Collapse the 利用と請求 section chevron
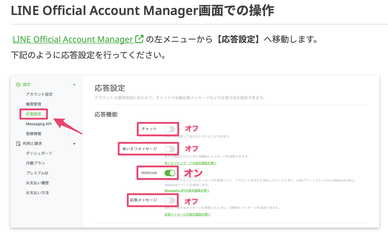The image size is (388, 235). (x=74, y=143)
